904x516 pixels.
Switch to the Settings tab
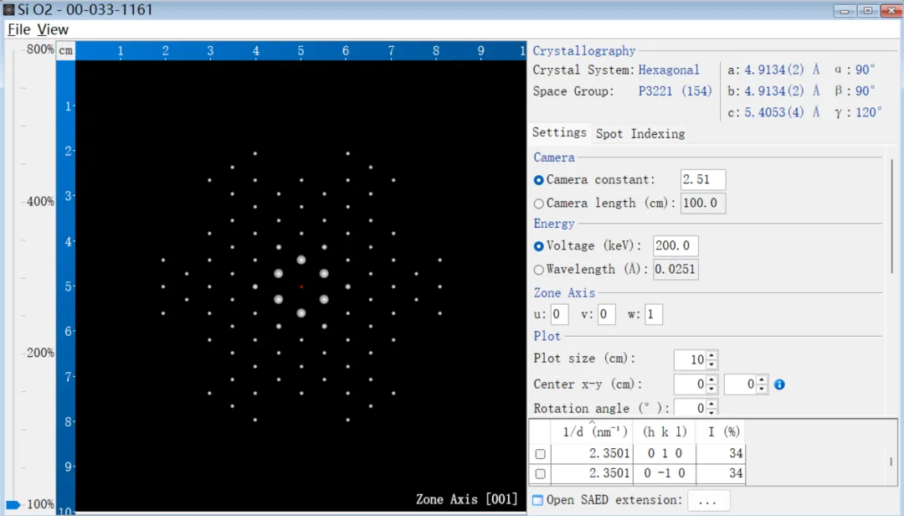(x=559, y=132)
